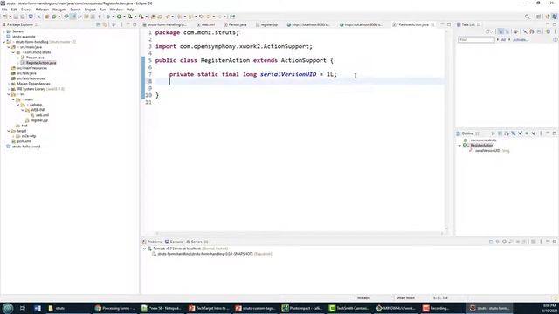Collapse the src/main/java folder
559x314 pixels.
(x=9, y=47)
